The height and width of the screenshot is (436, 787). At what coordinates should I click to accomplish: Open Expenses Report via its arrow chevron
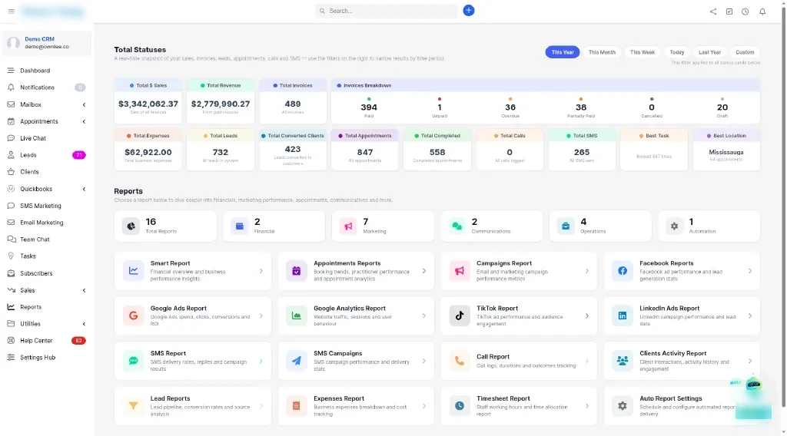coord(424,406)
